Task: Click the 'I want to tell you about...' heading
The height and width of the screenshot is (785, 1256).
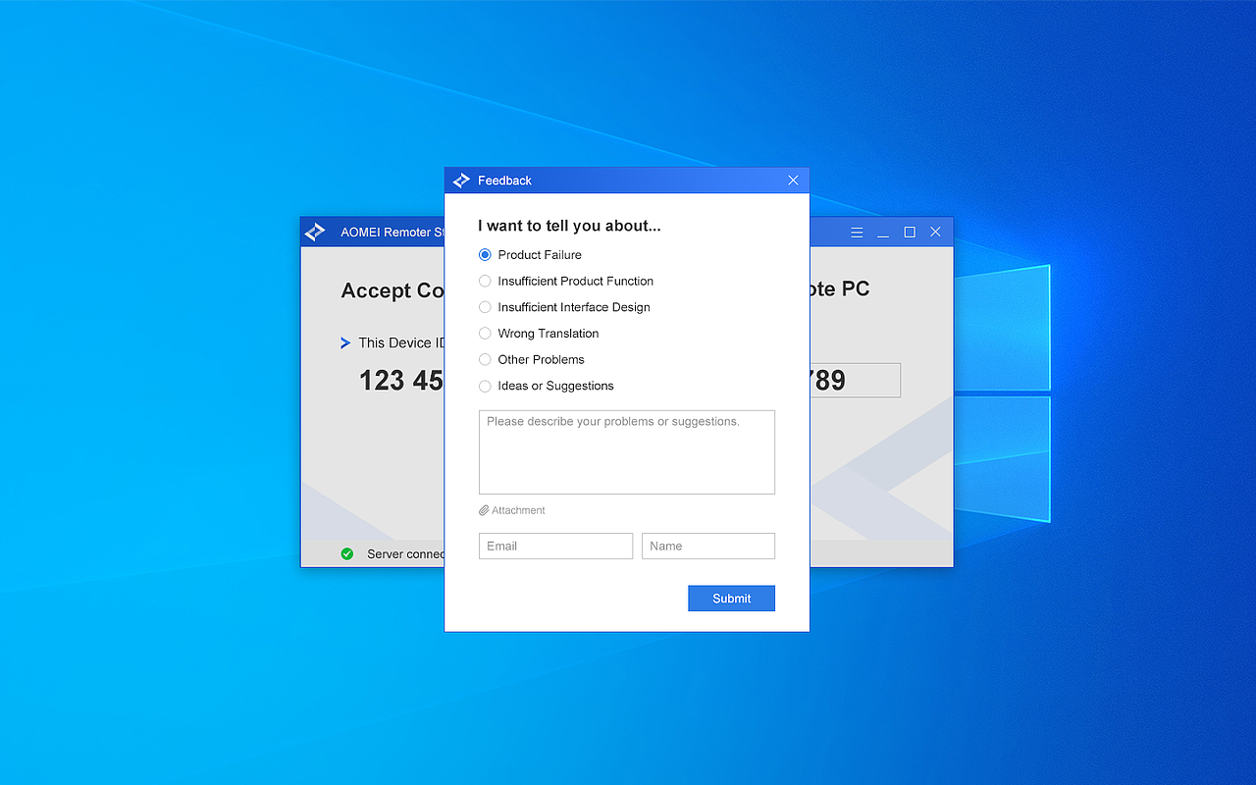Action: click(x=569, y=226)
